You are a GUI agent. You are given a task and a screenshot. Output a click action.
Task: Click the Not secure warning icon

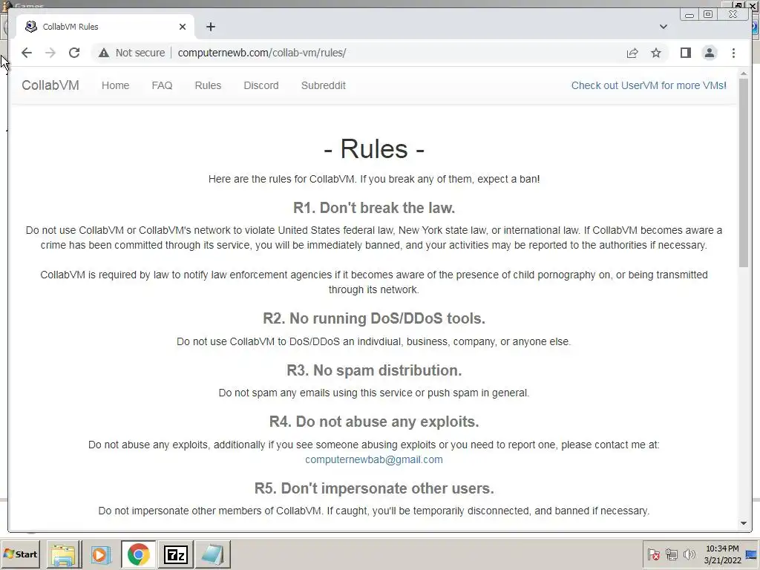click(x=104, y=53)
